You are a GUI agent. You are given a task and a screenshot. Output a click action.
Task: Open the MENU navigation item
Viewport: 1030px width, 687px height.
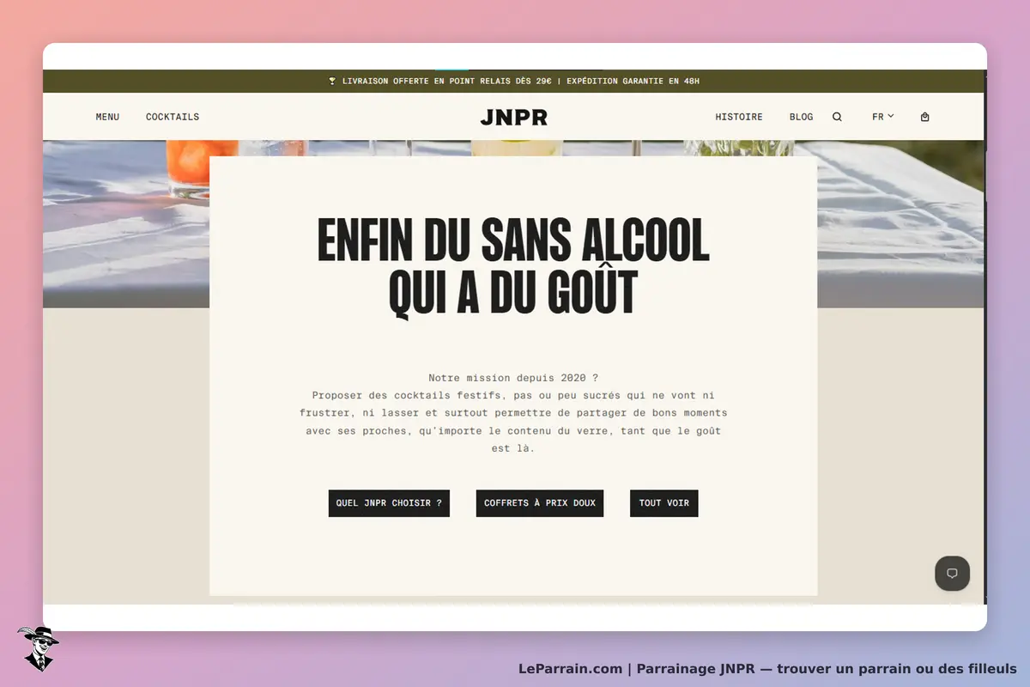tap(107, 117)
